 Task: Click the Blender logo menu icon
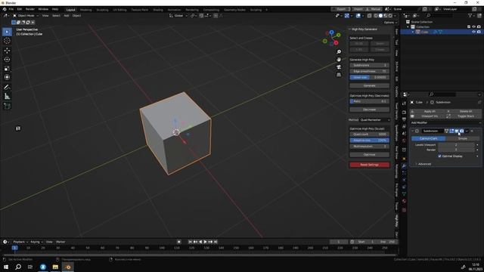pyautogui.click(x=5, y=9)
